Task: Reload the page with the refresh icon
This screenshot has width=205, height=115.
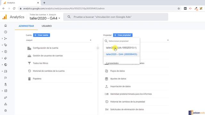Action: pyautogui.click(x=14, y=9)
